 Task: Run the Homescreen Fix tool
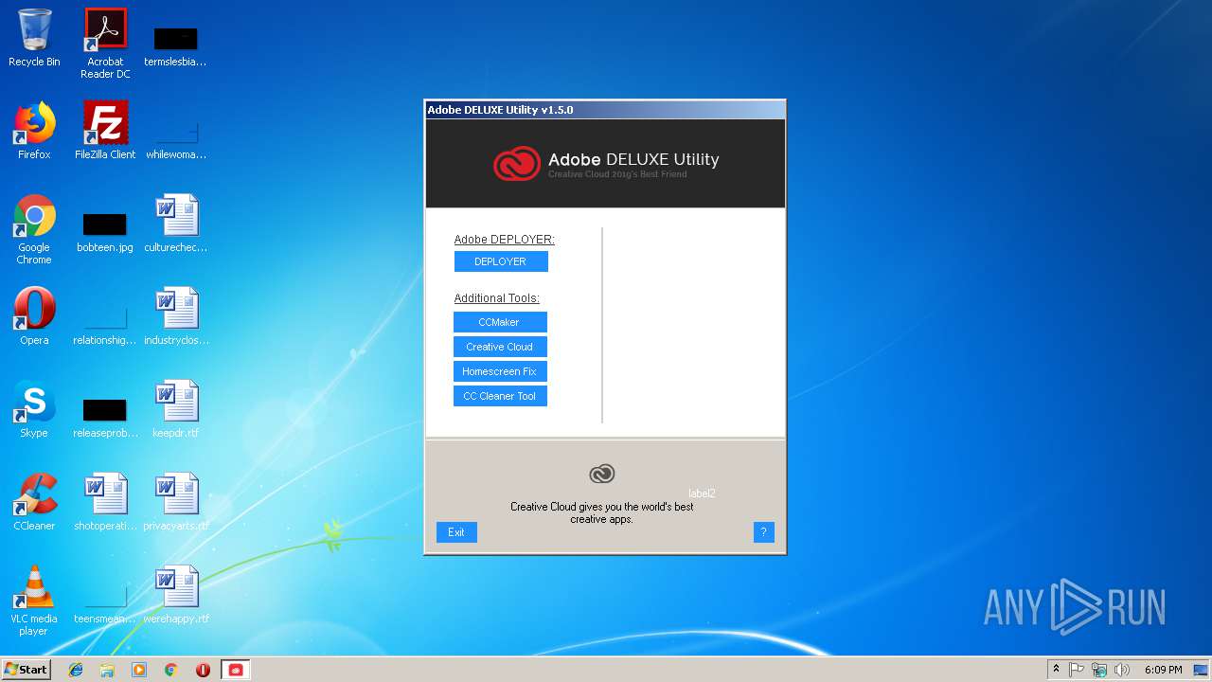[x=499, y=371]
